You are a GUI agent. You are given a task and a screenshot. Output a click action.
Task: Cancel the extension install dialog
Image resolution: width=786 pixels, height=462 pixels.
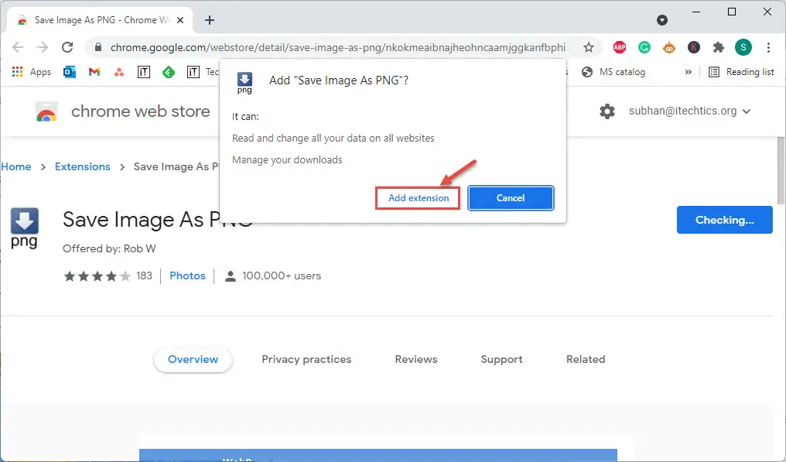click(511, 198)
